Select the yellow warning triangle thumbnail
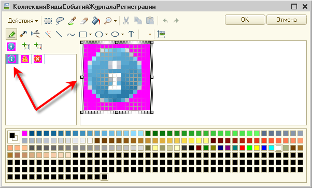The image size is (312, 188). click(x=25, y=59)
